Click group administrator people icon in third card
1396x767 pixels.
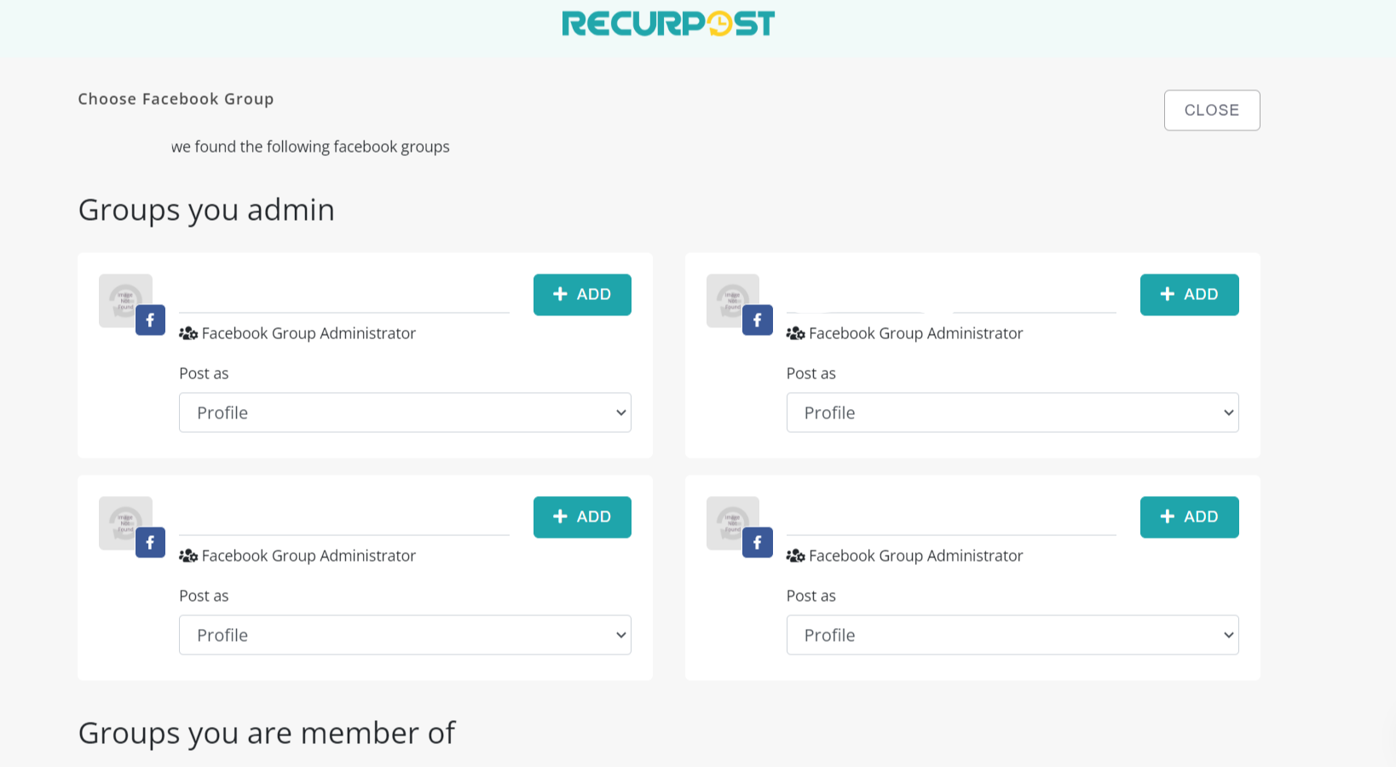188,556
